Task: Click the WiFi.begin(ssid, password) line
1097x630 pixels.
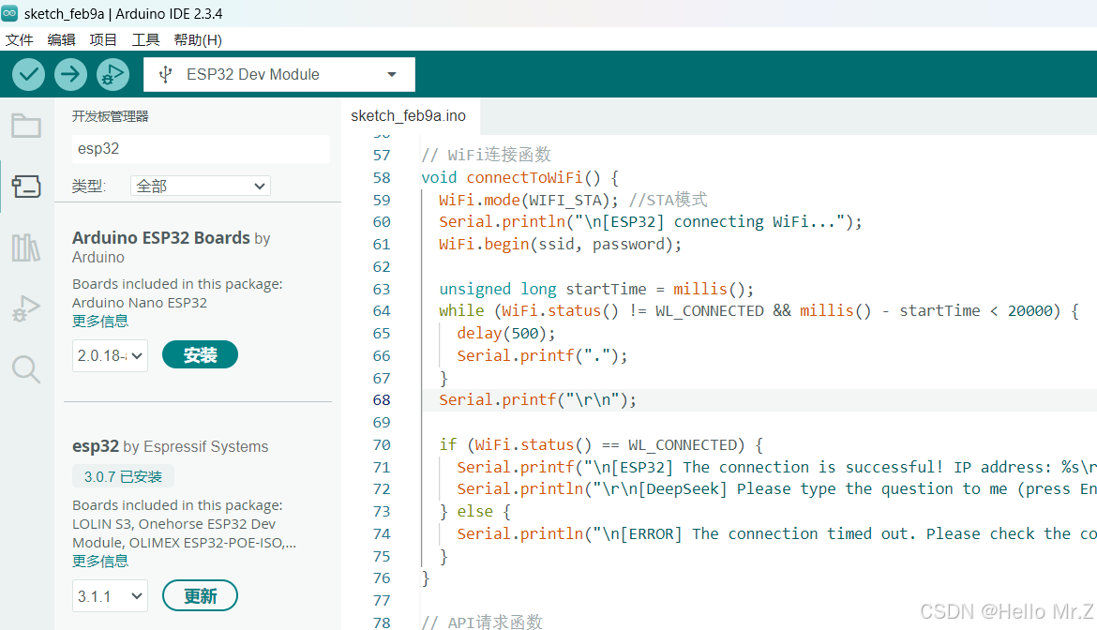Action: pos(560,244)
